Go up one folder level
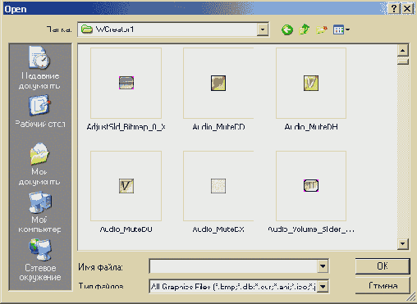This screenshot has height=304, width=417. pyautogui.click(x=305, y=29)
